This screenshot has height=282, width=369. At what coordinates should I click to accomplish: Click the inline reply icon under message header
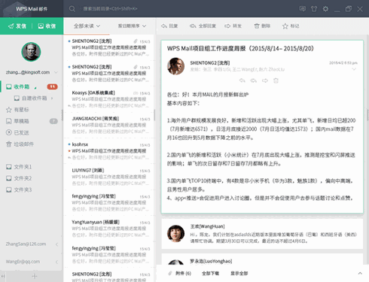point(242,80)
